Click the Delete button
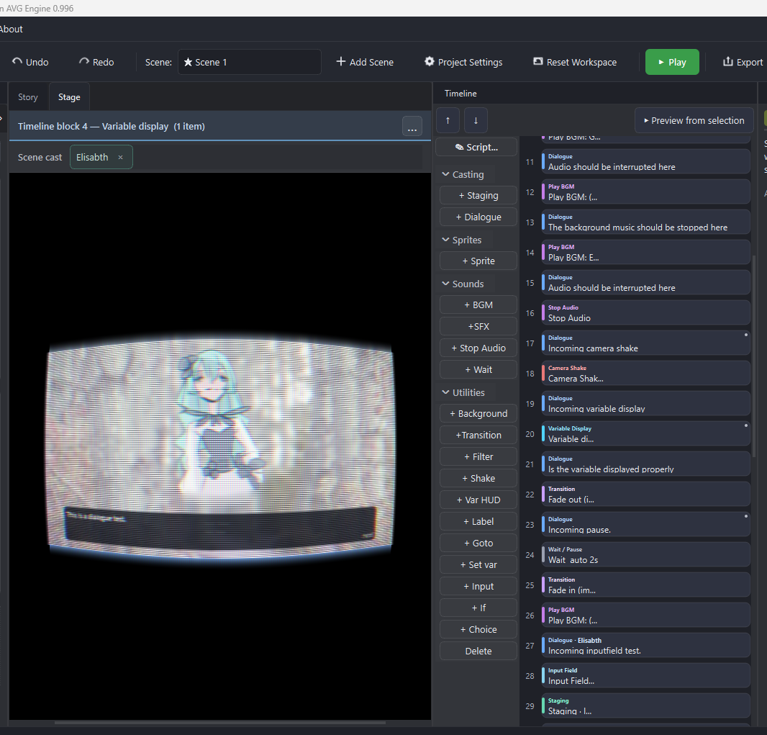Viewport: 767px width, 735px height. coord(478,651)
